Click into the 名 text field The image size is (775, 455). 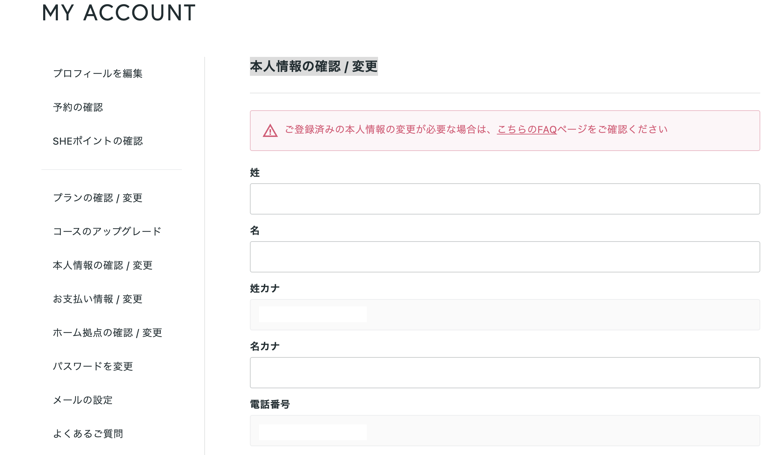pyautogui.click(x=505, y=257)
